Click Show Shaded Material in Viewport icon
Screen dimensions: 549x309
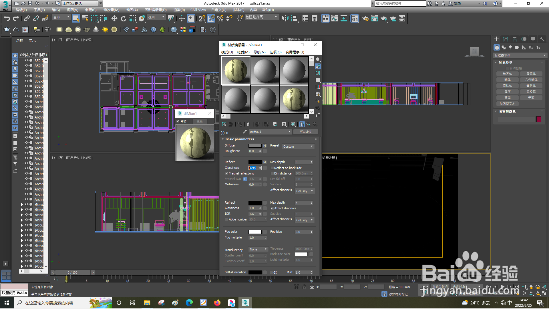[293, 124]
